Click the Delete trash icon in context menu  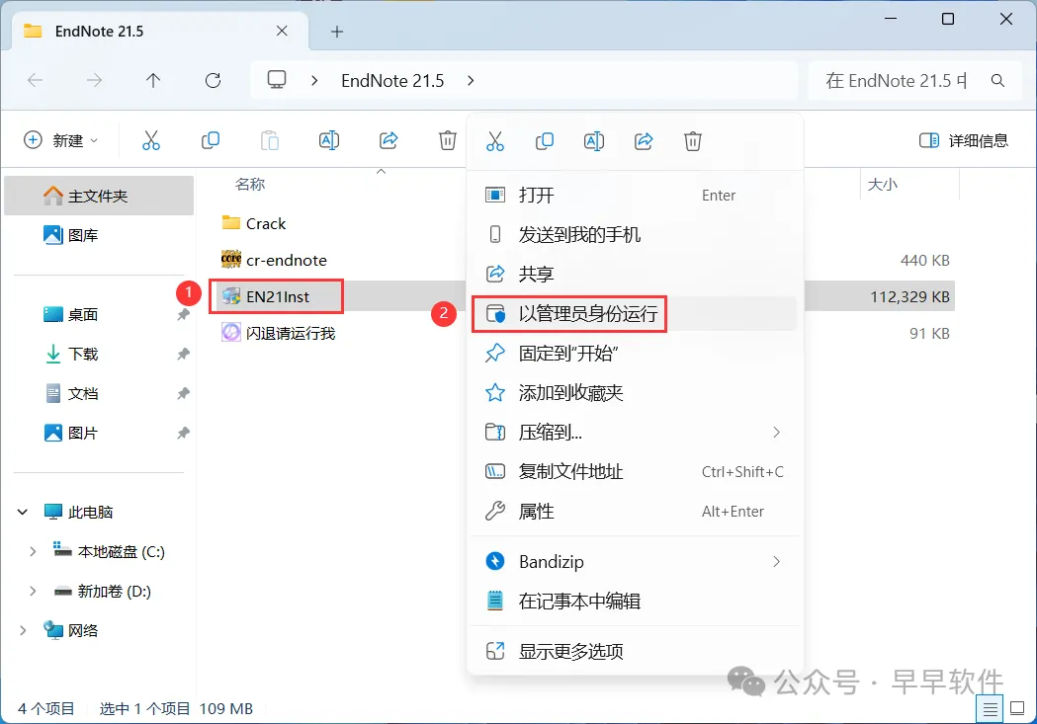[x=692, y=140]
